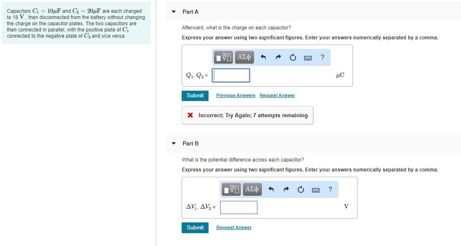Click the undo arrow in Part B toolbar
461x246 pixels.
(271, 189)
